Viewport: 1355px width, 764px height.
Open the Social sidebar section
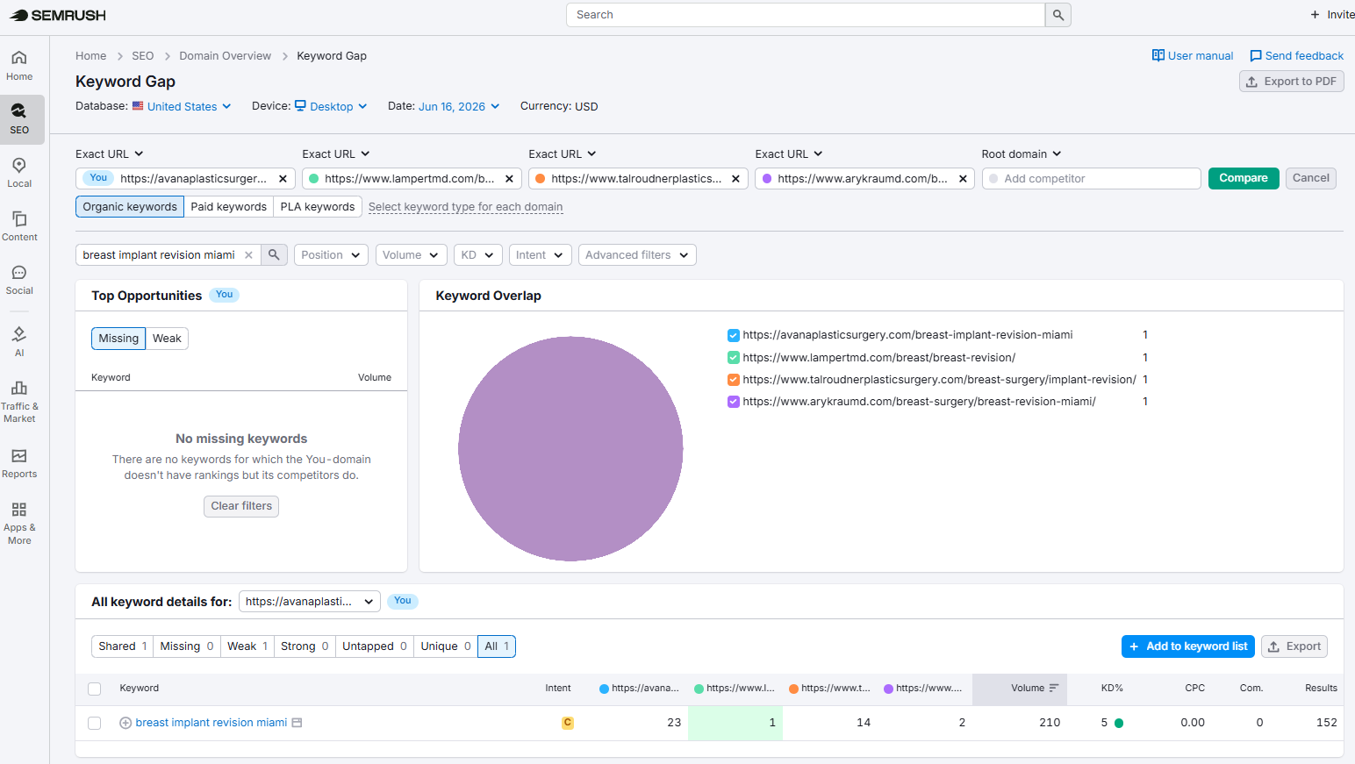coord(19,280)
